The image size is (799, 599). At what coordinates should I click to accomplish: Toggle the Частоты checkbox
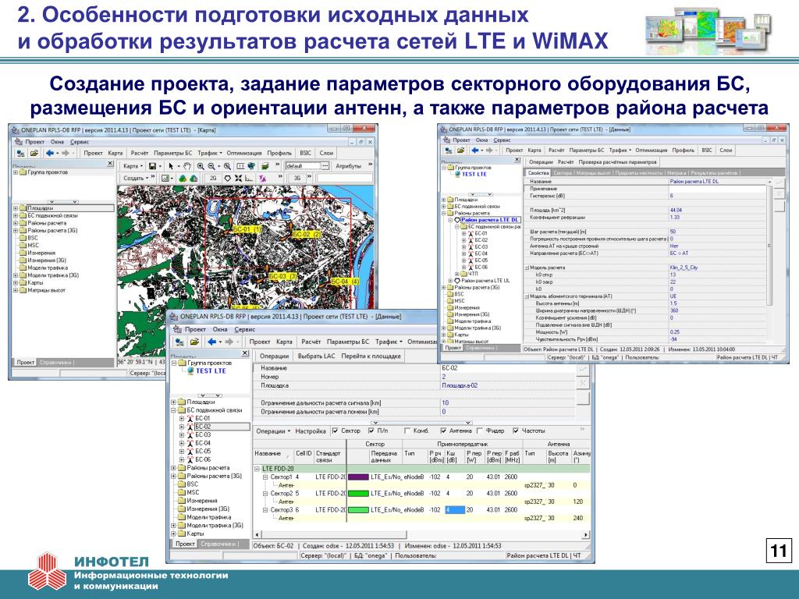(x=516, y=431)
